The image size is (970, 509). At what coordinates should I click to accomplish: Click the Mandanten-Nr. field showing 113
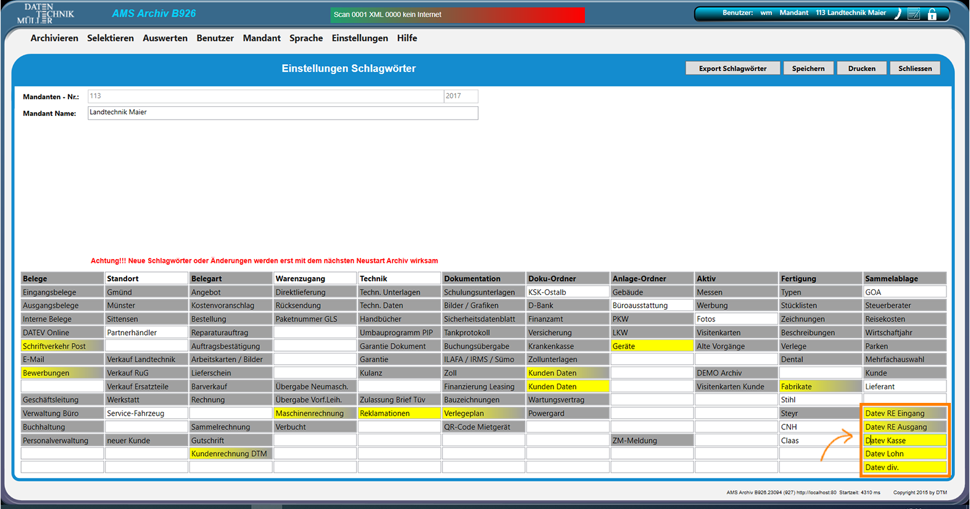265,96
